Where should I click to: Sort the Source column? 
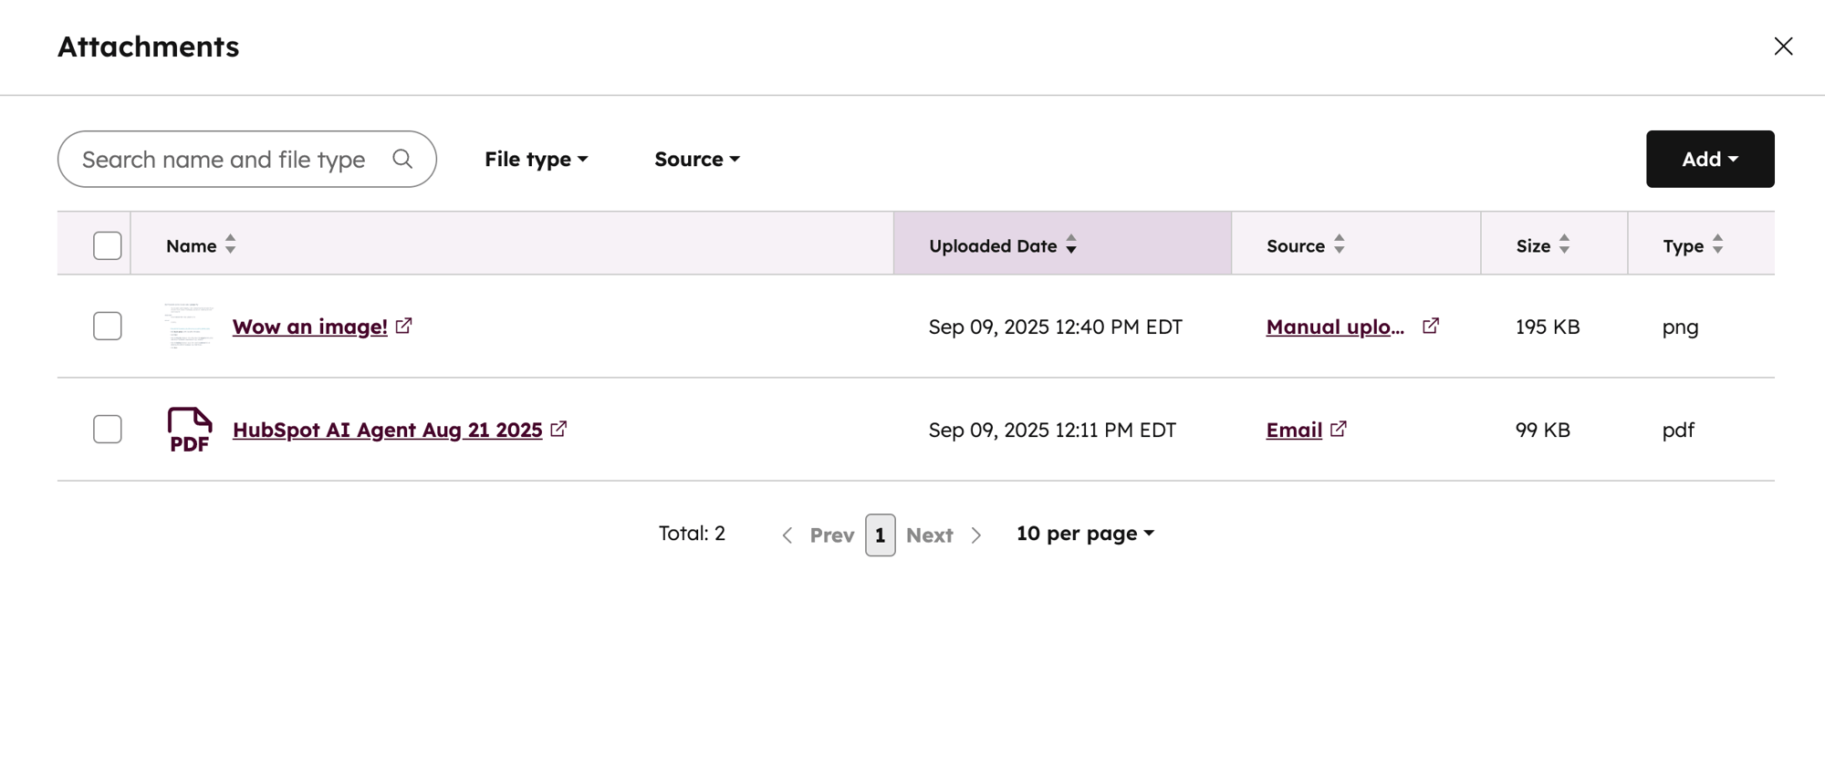tap(1340, 244)
